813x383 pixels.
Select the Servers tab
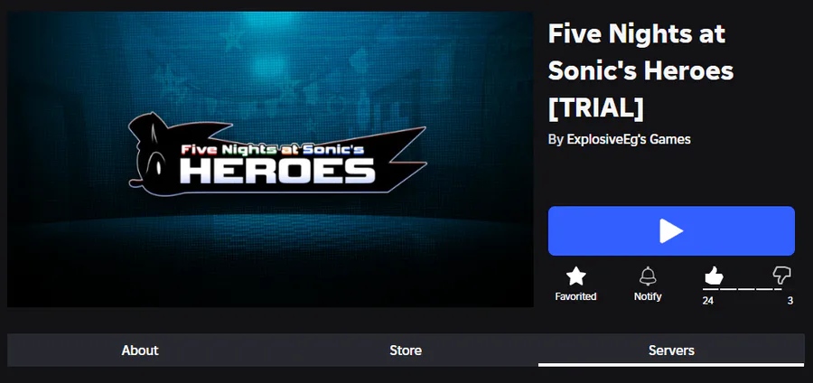671,350
